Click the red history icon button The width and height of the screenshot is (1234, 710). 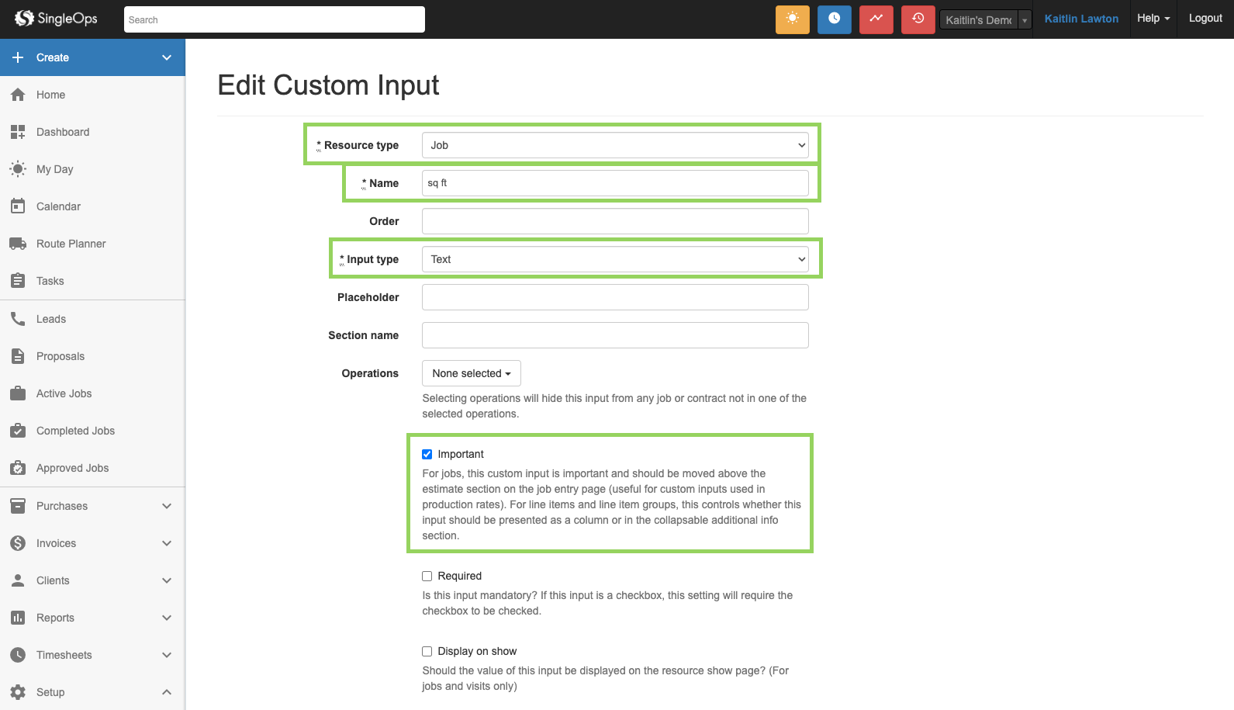click(x=918, y=19)
